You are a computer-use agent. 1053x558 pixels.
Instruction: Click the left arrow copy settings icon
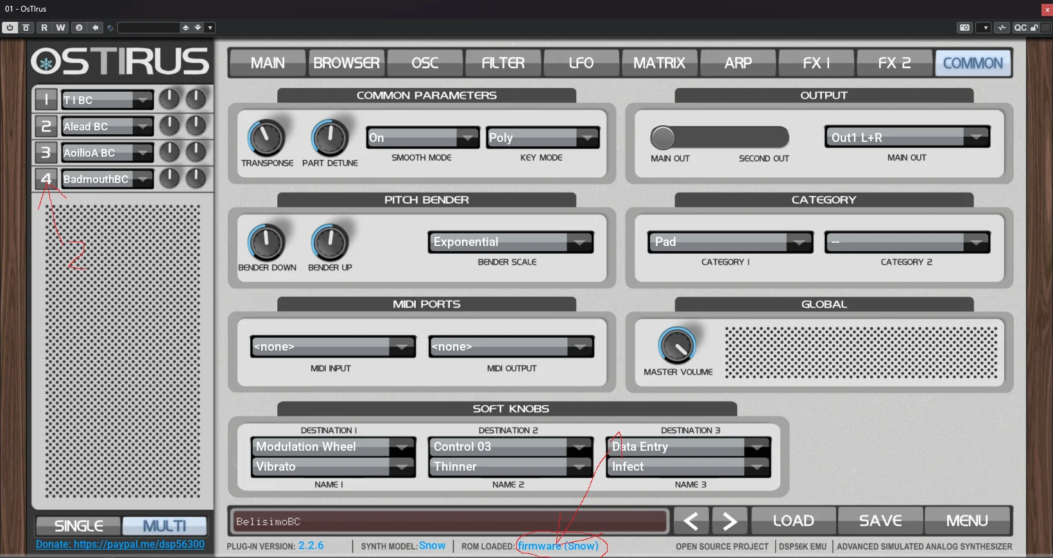(96, 28)
